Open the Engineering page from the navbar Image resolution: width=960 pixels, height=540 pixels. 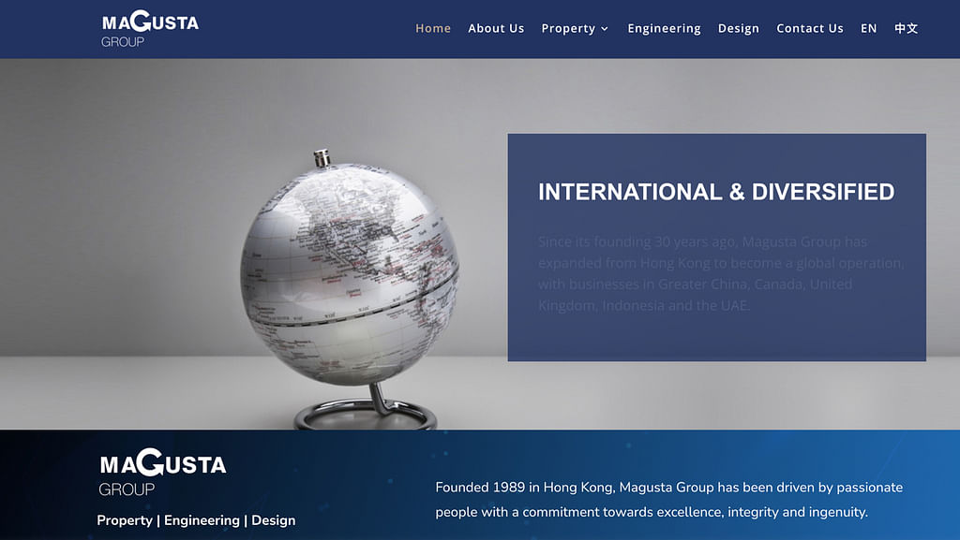pyautogui.click(x=664, y=28)
